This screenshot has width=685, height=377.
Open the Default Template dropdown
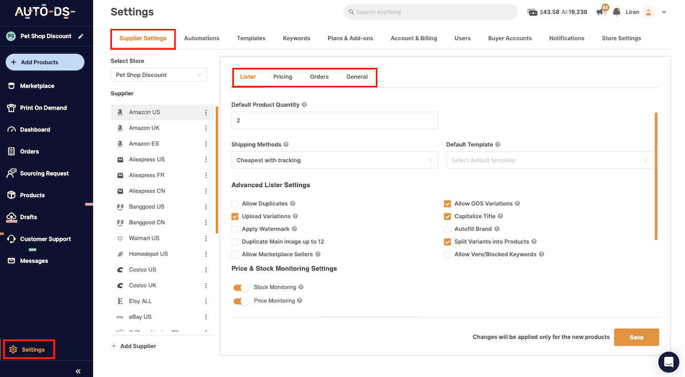pyautogui.click(x=549, y=160)
